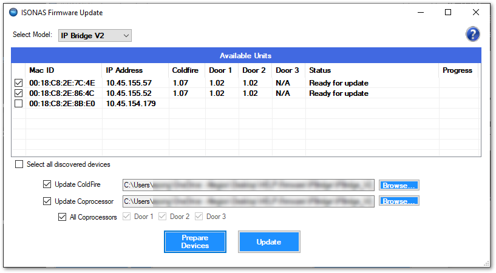Click the Available Units header bar
496x273 pixels.
246,55
